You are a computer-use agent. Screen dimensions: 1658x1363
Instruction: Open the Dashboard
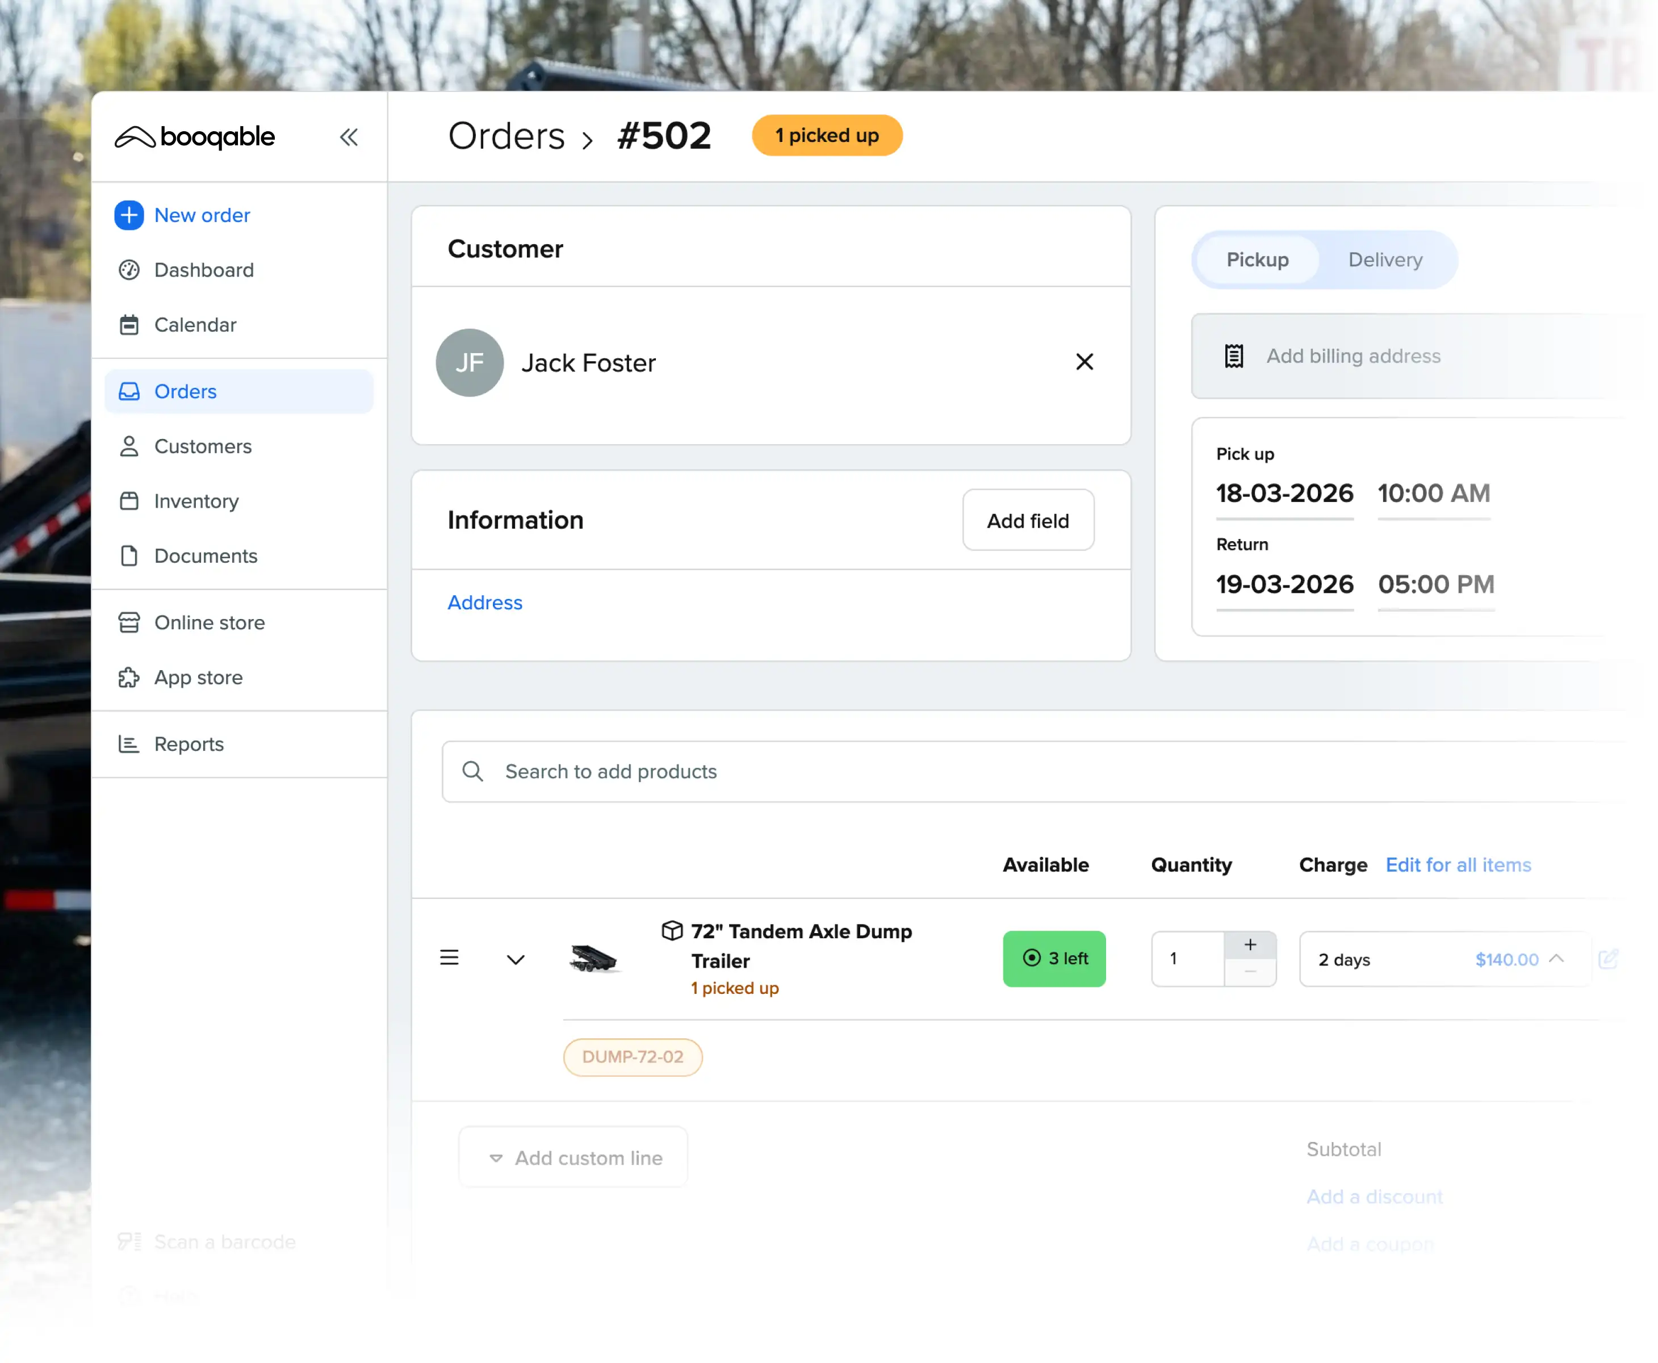[x=203, y=270]
